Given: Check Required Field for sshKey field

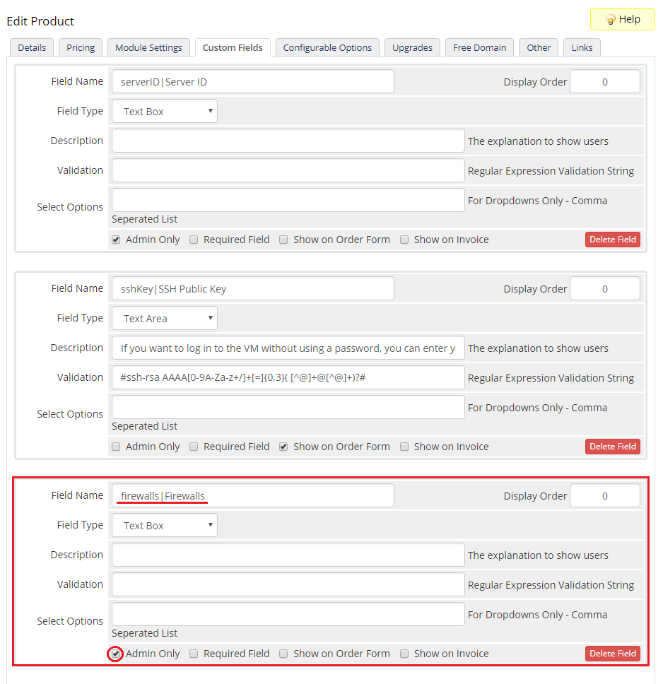Looking at the screenshot, I should click(x=194, y=447).
